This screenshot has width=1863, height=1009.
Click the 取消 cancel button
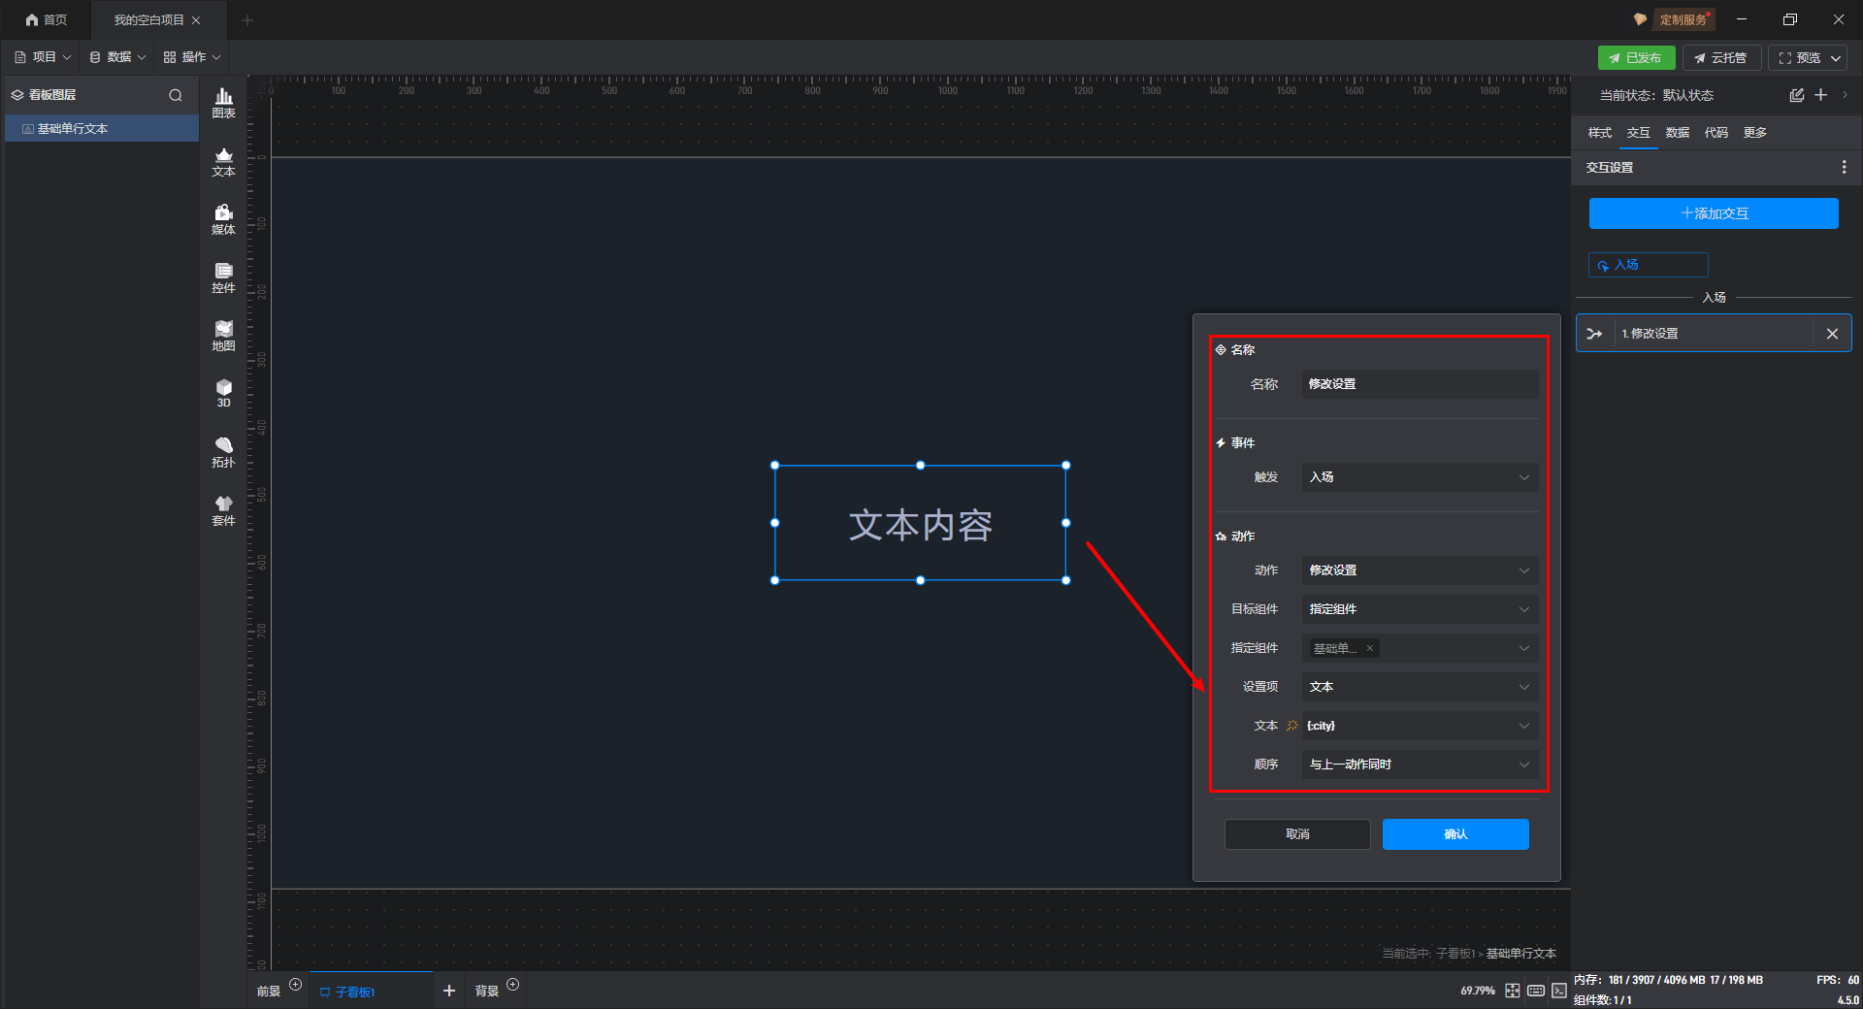point(1297,834)
